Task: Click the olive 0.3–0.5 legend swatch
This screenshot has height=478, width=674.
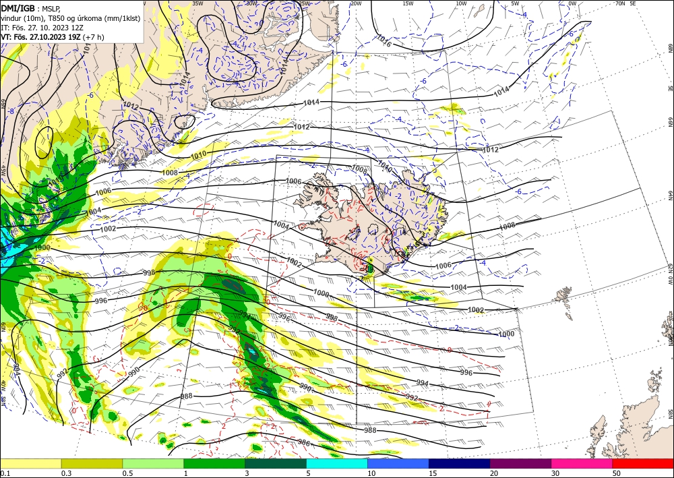Action: click(x=92, y=464)
